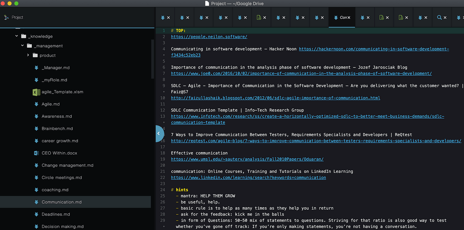Viewport: 464px width, 230px height.
Task: Click the markdown icon next to Agile.md
Action: click(36, 104)
